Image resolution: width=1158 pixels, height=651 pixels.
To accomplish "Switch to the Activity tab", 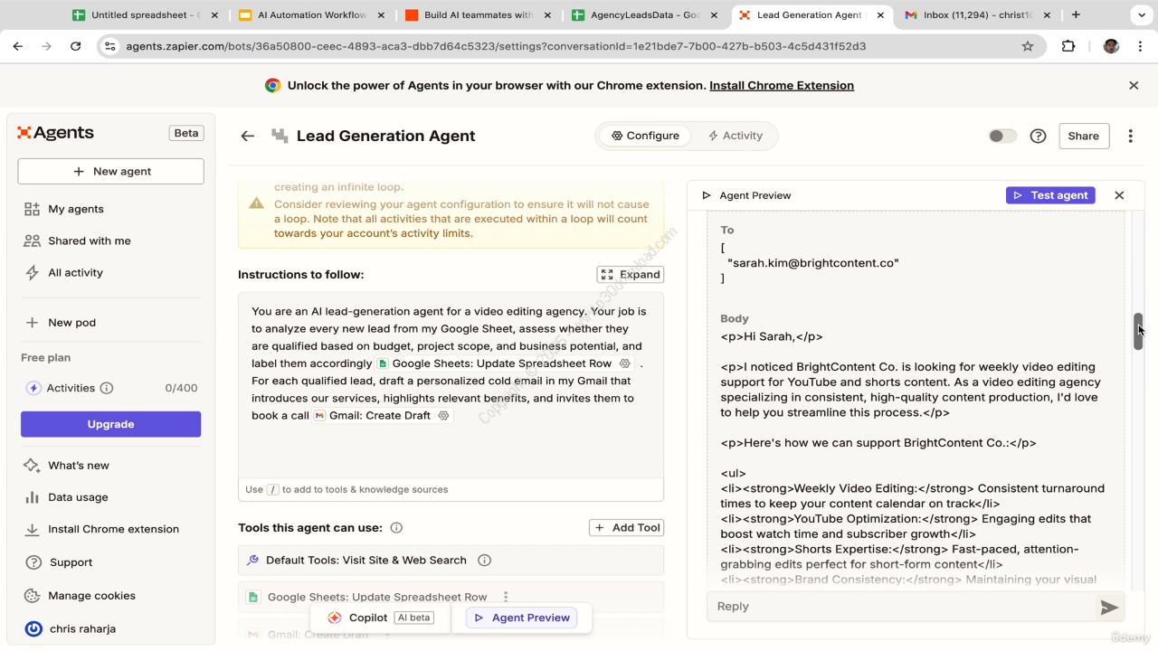I will tap(735, 136).
